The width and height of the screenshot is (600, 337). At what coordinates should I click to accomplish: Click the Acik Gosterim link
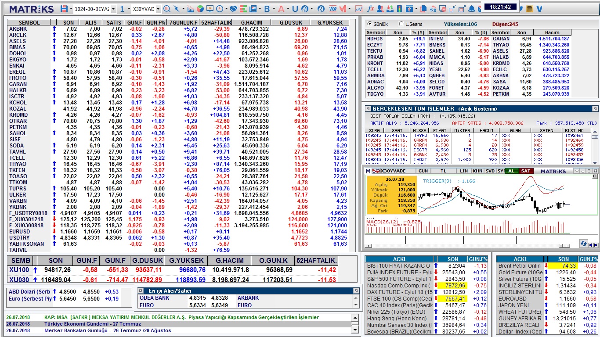point(478,109)
